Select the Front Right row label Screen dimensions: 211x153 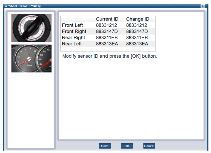click(x=74, y=32)
